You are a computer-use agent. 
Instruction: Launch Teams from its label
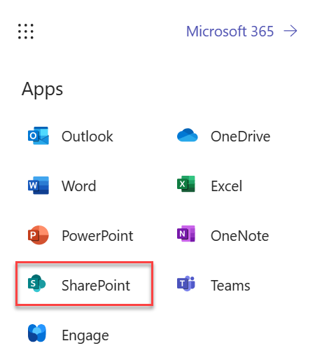pos(230,286)
